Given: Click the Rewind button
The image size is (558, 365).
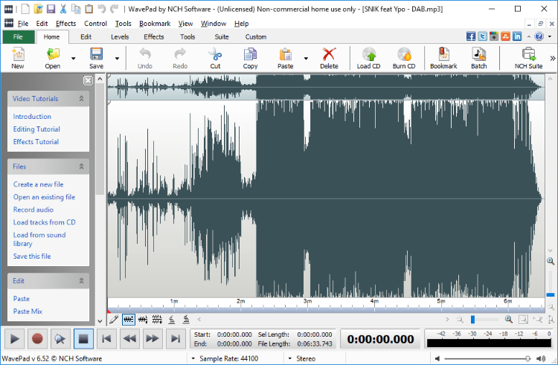Looking at the screenshot, I should 129,339.
